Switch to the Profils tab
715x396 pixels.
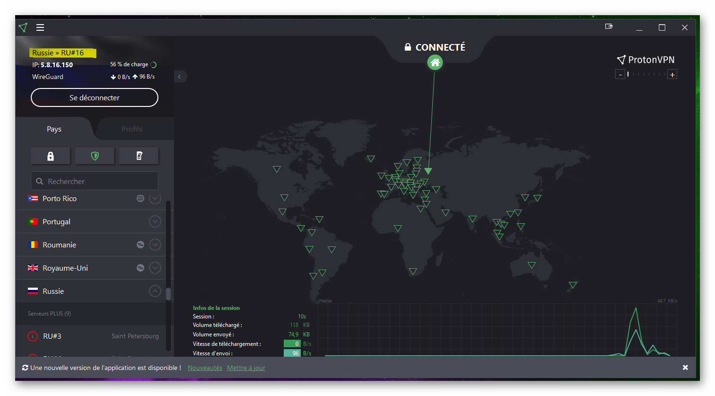pos(131,129)
